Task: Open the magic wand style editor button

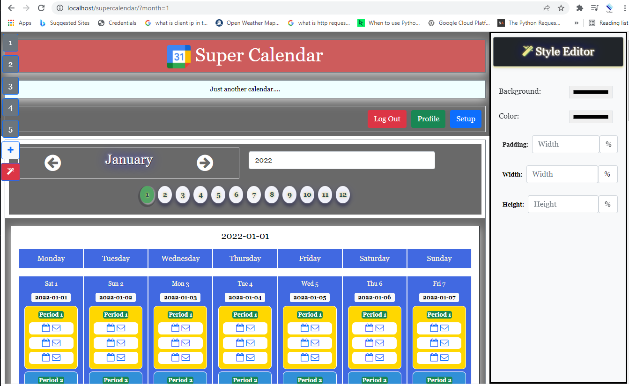Action: [x=11, y=172]
